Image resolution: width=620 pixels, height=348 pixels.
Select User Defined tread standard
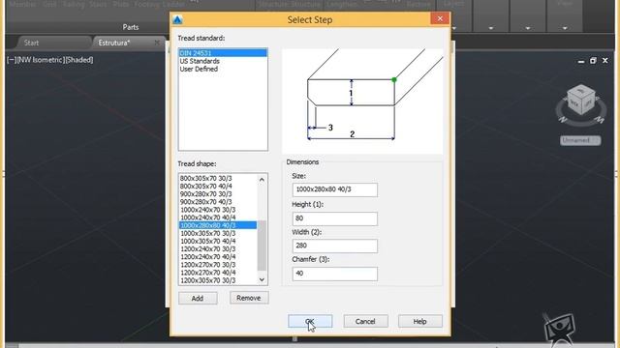pyautogui.click(x=223, y=69)
